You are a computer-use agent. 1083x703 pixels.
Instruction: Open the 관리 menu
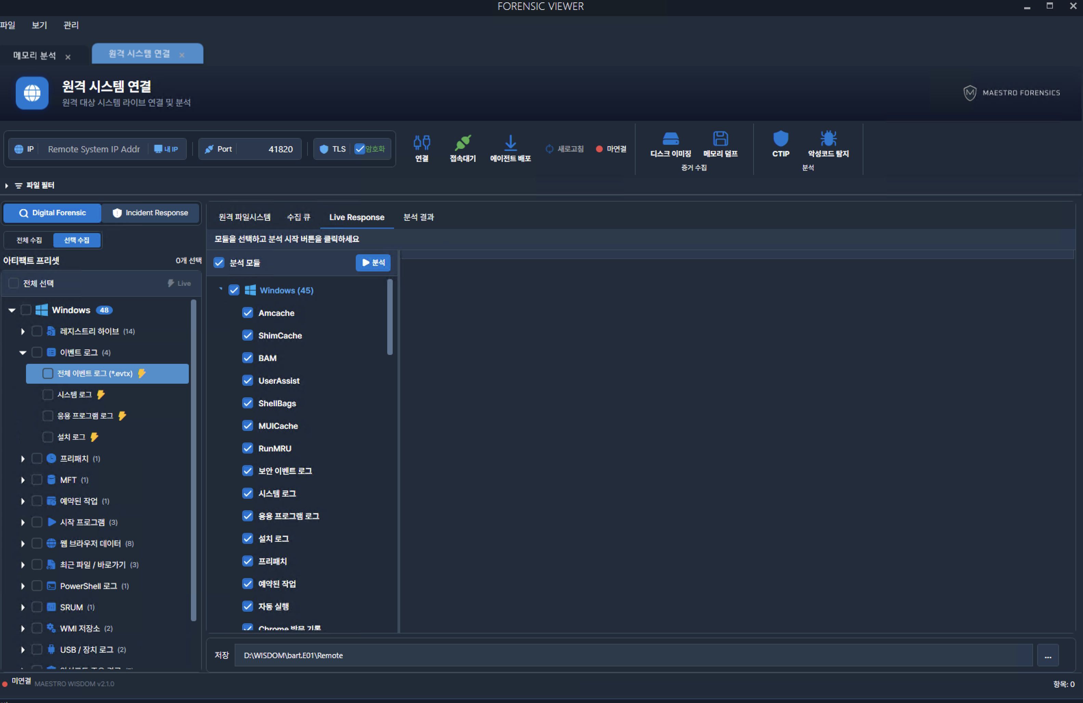click(70, 25)
